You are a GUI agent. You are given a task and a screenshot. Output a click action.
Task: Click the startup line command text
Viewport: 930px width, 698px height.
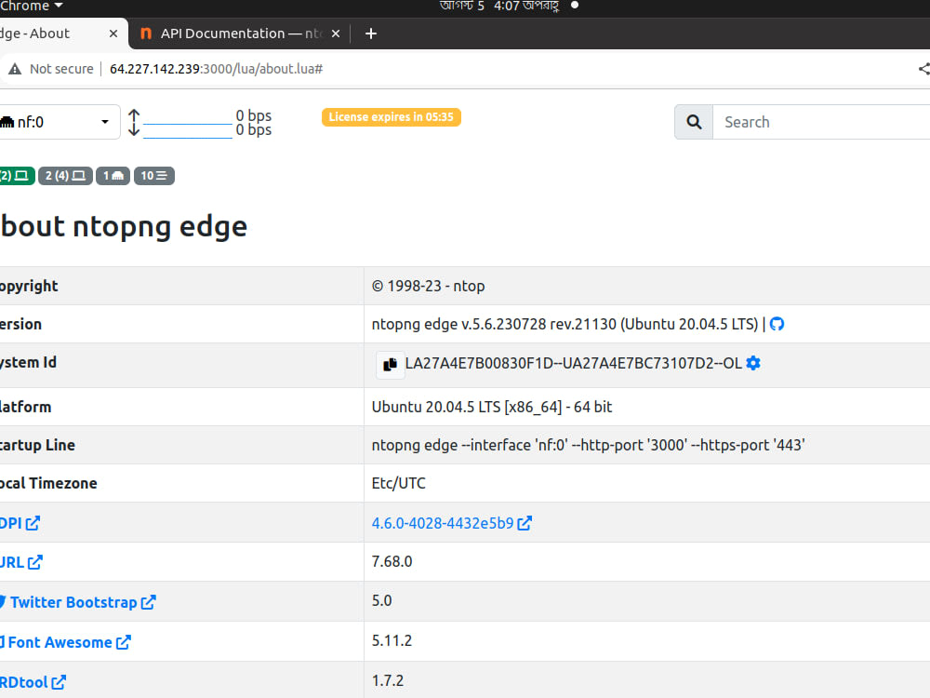pos(588,445)
